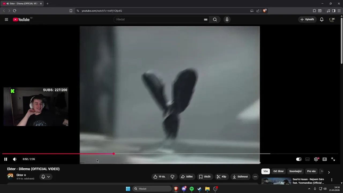
Task: Click the taskbar Hledat search box
Action: pyautogui.click(x=152, y=189)
